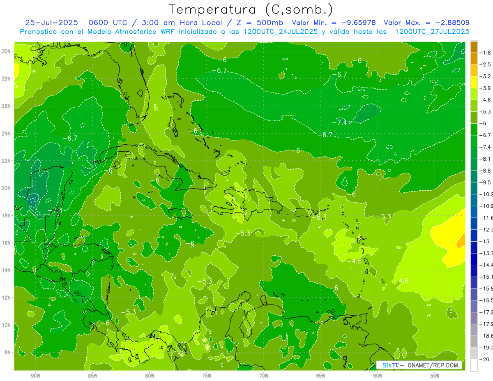Screen dimensions: 493x381
Task: Pick the white swatch below -20
Action: [x=474, y=365]
